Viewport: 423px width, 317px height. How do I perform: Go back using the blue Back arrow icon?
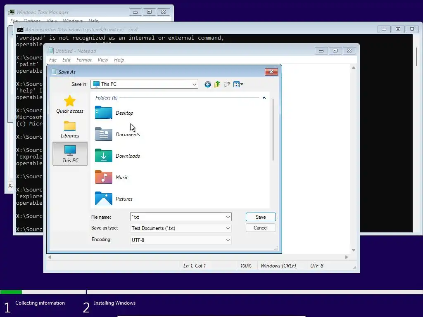pyautogui.click(x=207, y=84)
